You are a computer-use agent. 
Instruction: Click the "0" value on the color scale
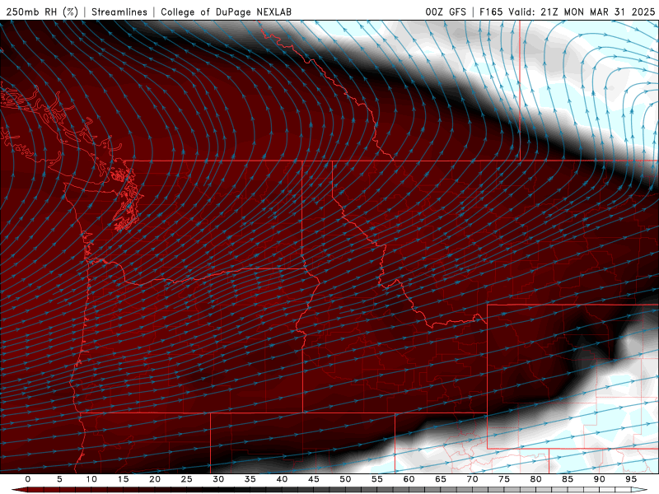(28, 479)
